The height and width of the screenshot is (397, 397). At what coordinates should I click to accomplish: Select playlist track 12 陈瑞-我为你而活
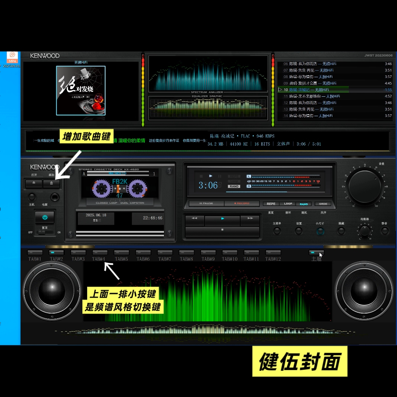[x=335, y=103]
